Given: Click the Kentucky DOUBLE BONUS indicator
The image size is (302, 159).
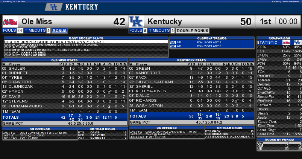Looking at the screenshot, I should pos(193,31).
